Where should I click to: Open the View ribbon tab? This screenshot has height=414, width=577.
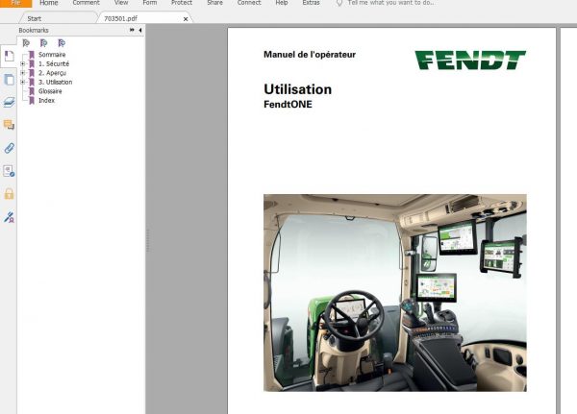[121, 3]
